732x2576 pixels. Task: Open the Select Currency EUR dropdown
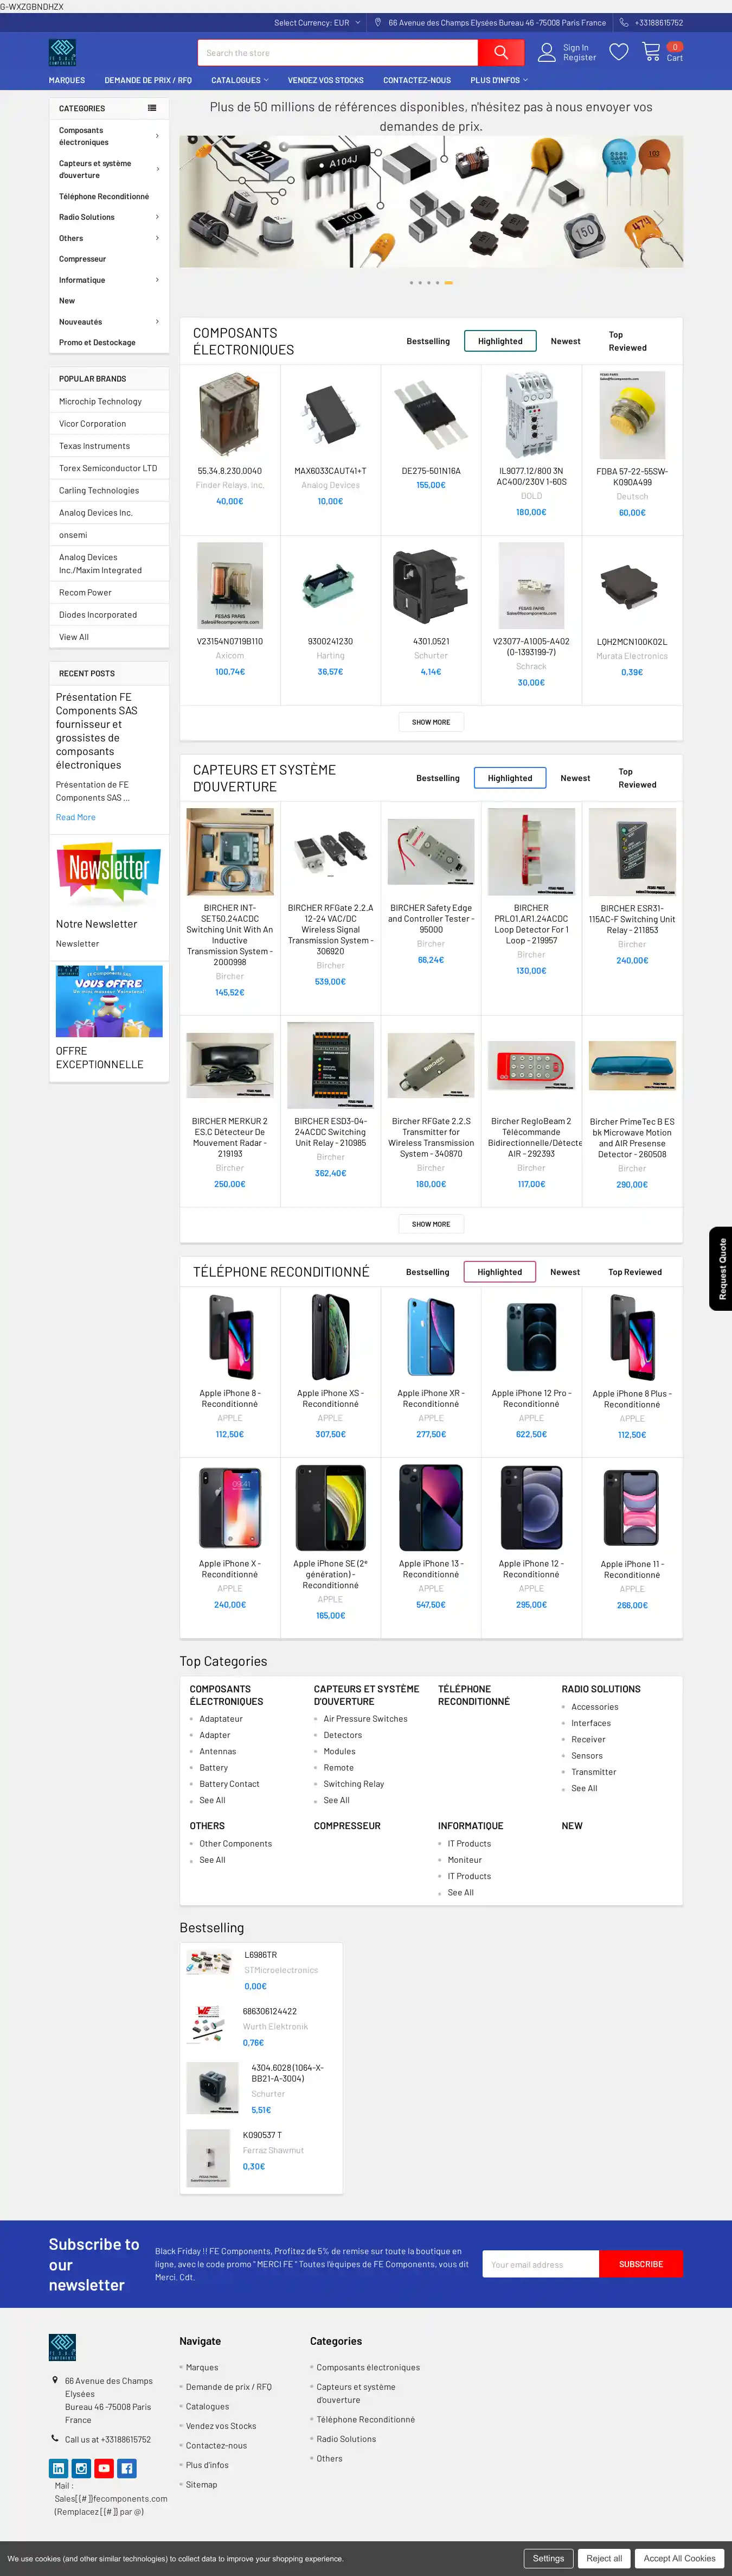[318, 22]
